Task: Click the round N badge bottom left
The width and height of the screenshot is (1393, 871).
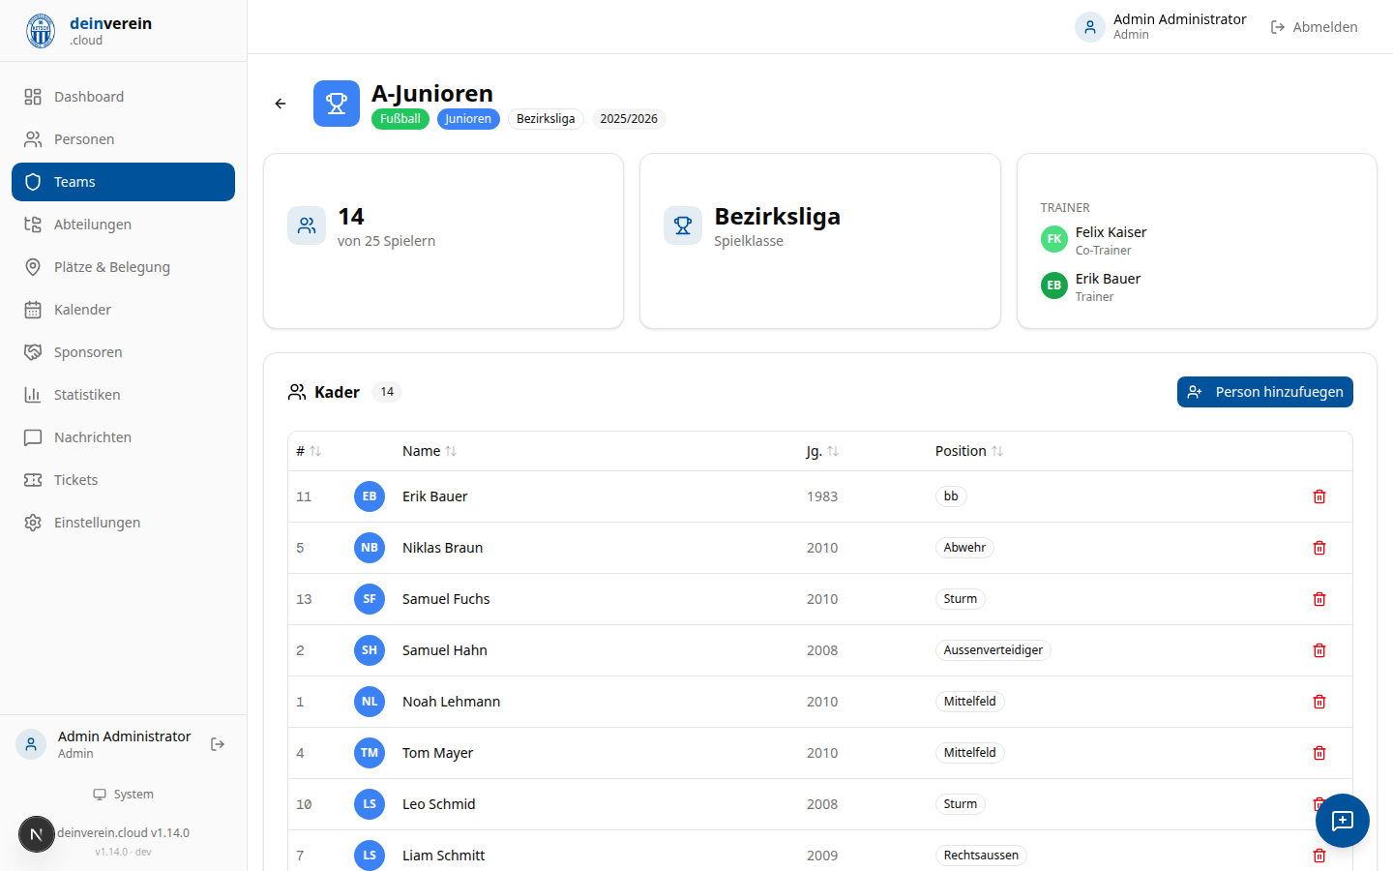Action: [x=37, y=833]
